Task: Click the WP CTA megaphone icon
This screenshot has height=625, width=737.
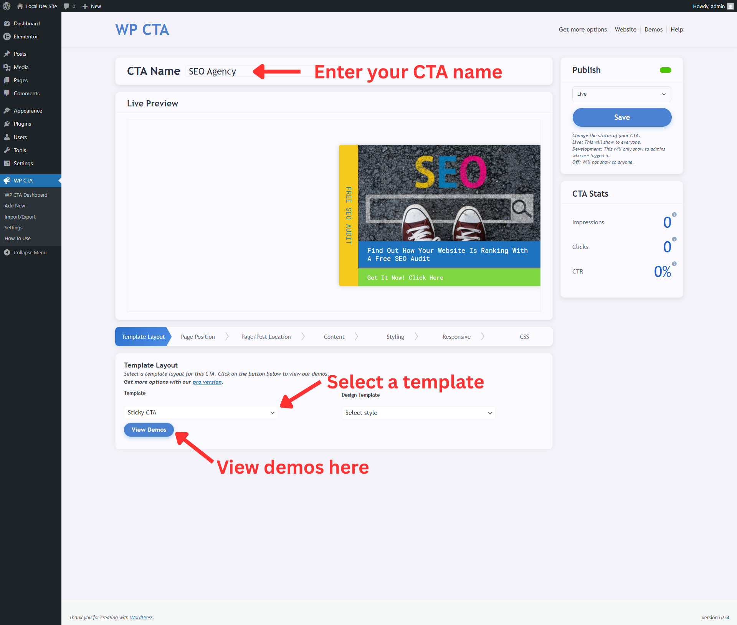Action: pyautogui.click(x=7, y=180)
